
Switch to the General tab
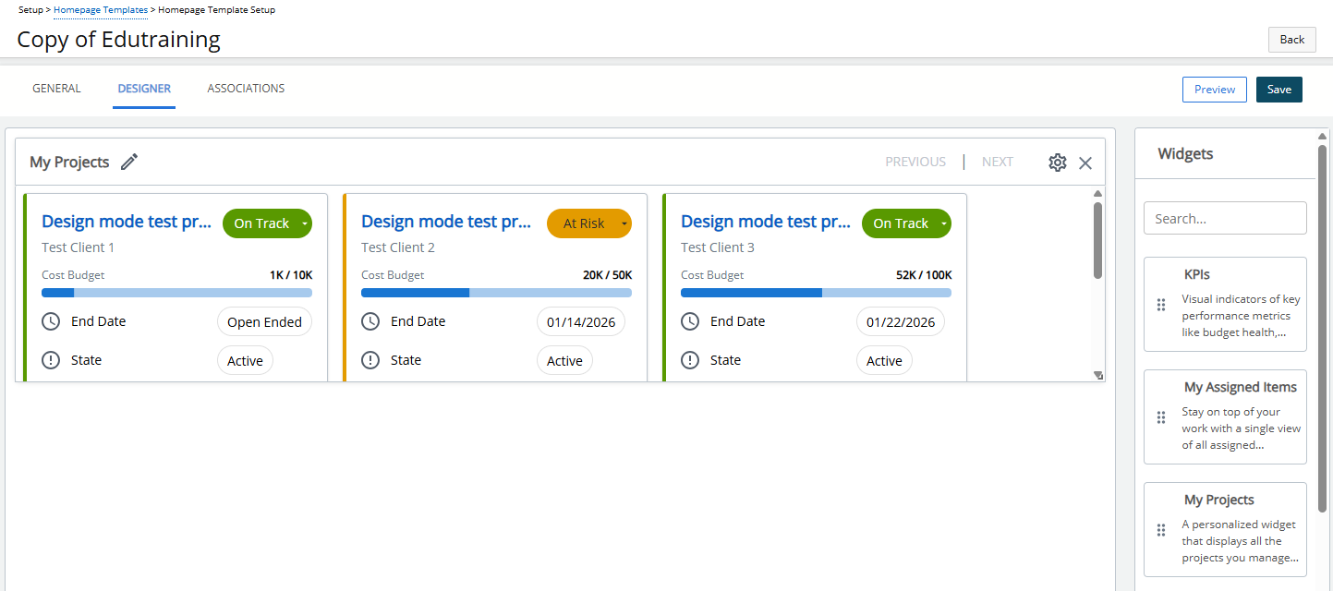[55, 88]
